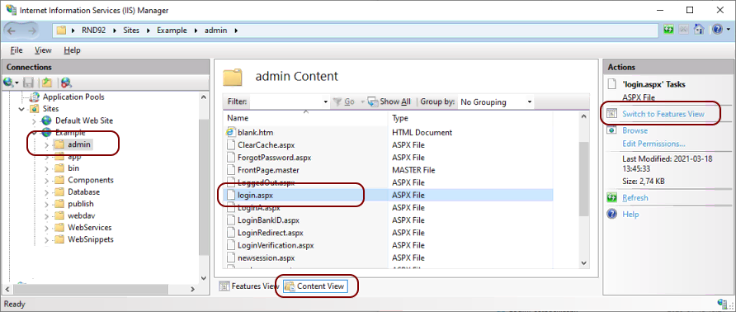The width and height of the screenshot is (736, 312).
Task: Open the Group by No Grouping dropdown
Action: 496,102
